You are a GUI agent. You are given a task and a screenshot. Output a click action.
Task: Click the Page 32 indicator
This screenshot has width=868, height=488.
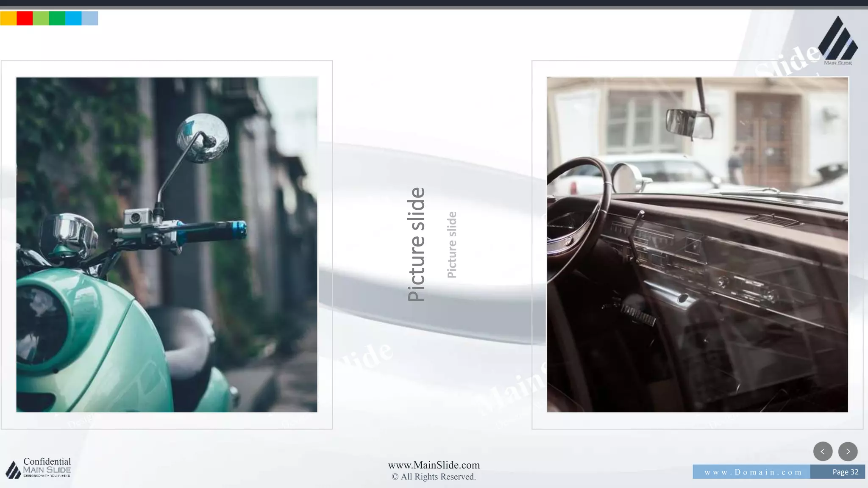[x=845, y=472]
